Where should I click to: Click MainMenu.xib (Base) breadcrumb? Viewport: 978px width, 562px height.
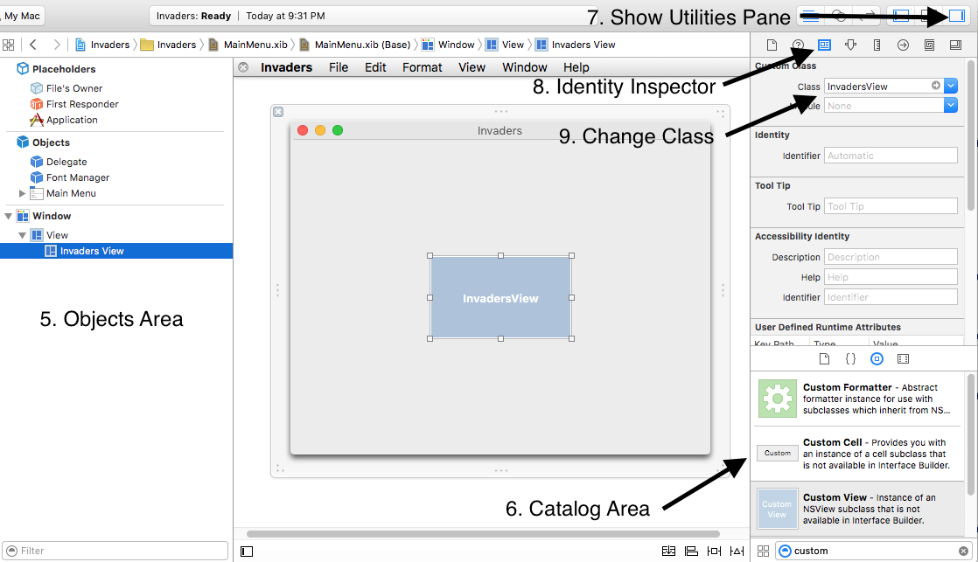[x=355, y=45]
